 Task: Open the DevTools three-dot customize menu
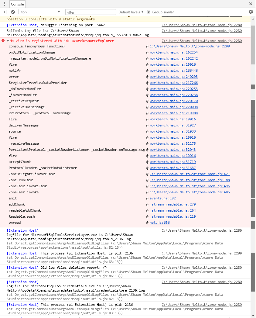pyautogui.click(x=4, y=4)
